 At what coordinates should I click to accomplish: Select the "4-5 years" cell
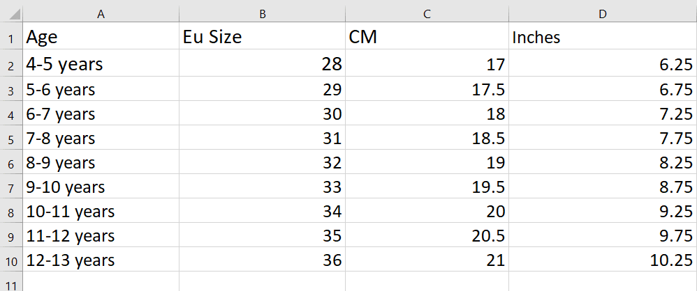coord(101,65)
